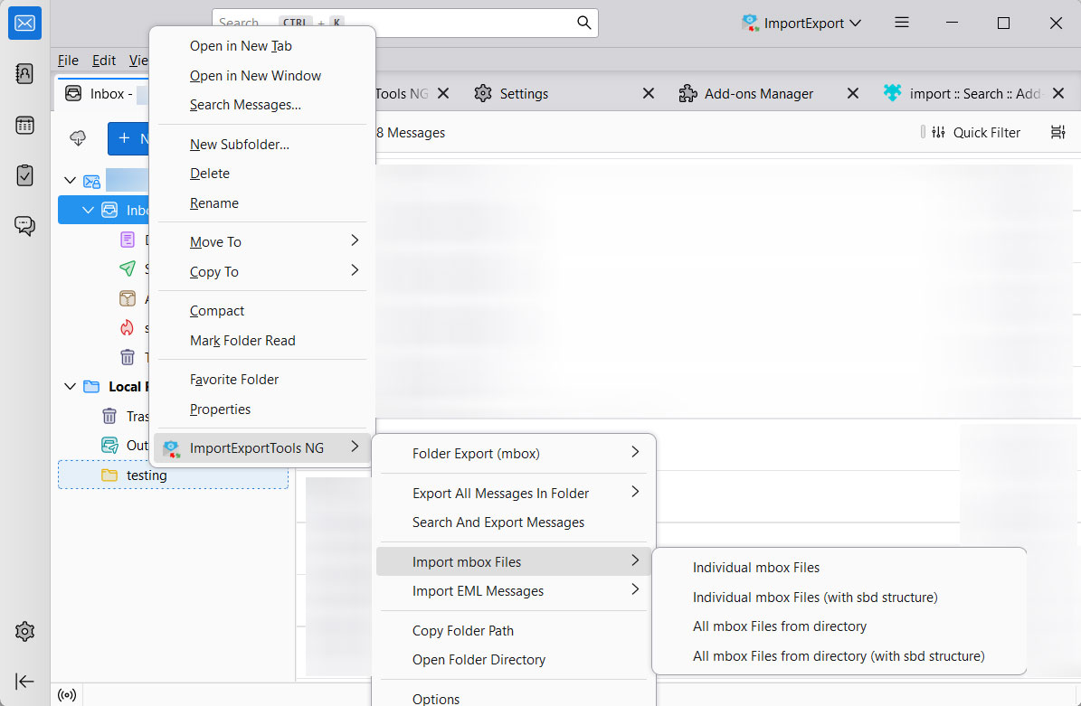Click the message list display options icon

click(1057, 133)
